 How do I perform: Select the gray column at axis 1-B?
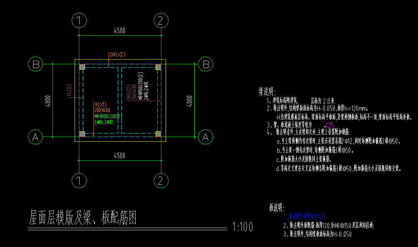tap(82, 67)
